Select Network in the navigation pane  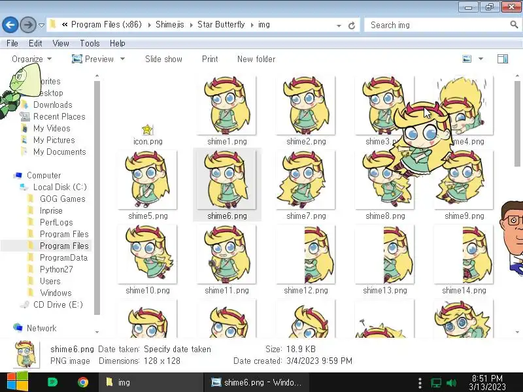(x=41, y=329)
